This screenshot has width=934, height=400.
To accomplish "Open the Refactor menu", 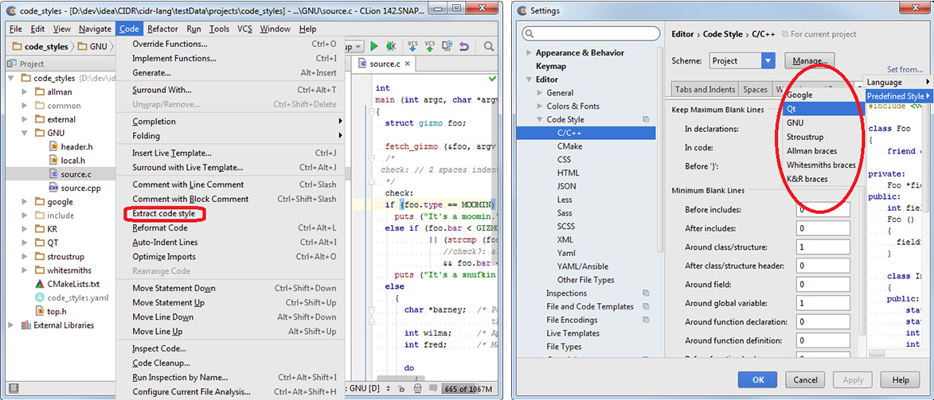I will (162, 29).
